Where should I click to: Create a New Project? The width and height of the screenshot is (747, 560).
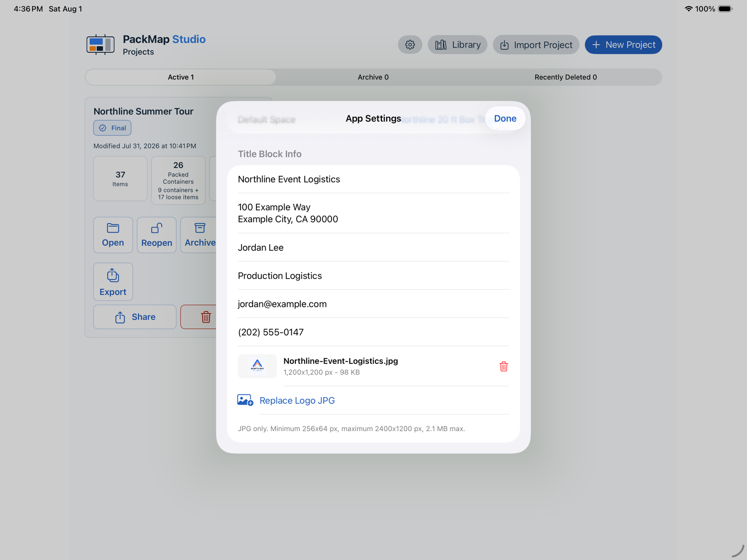pos(623,45)
